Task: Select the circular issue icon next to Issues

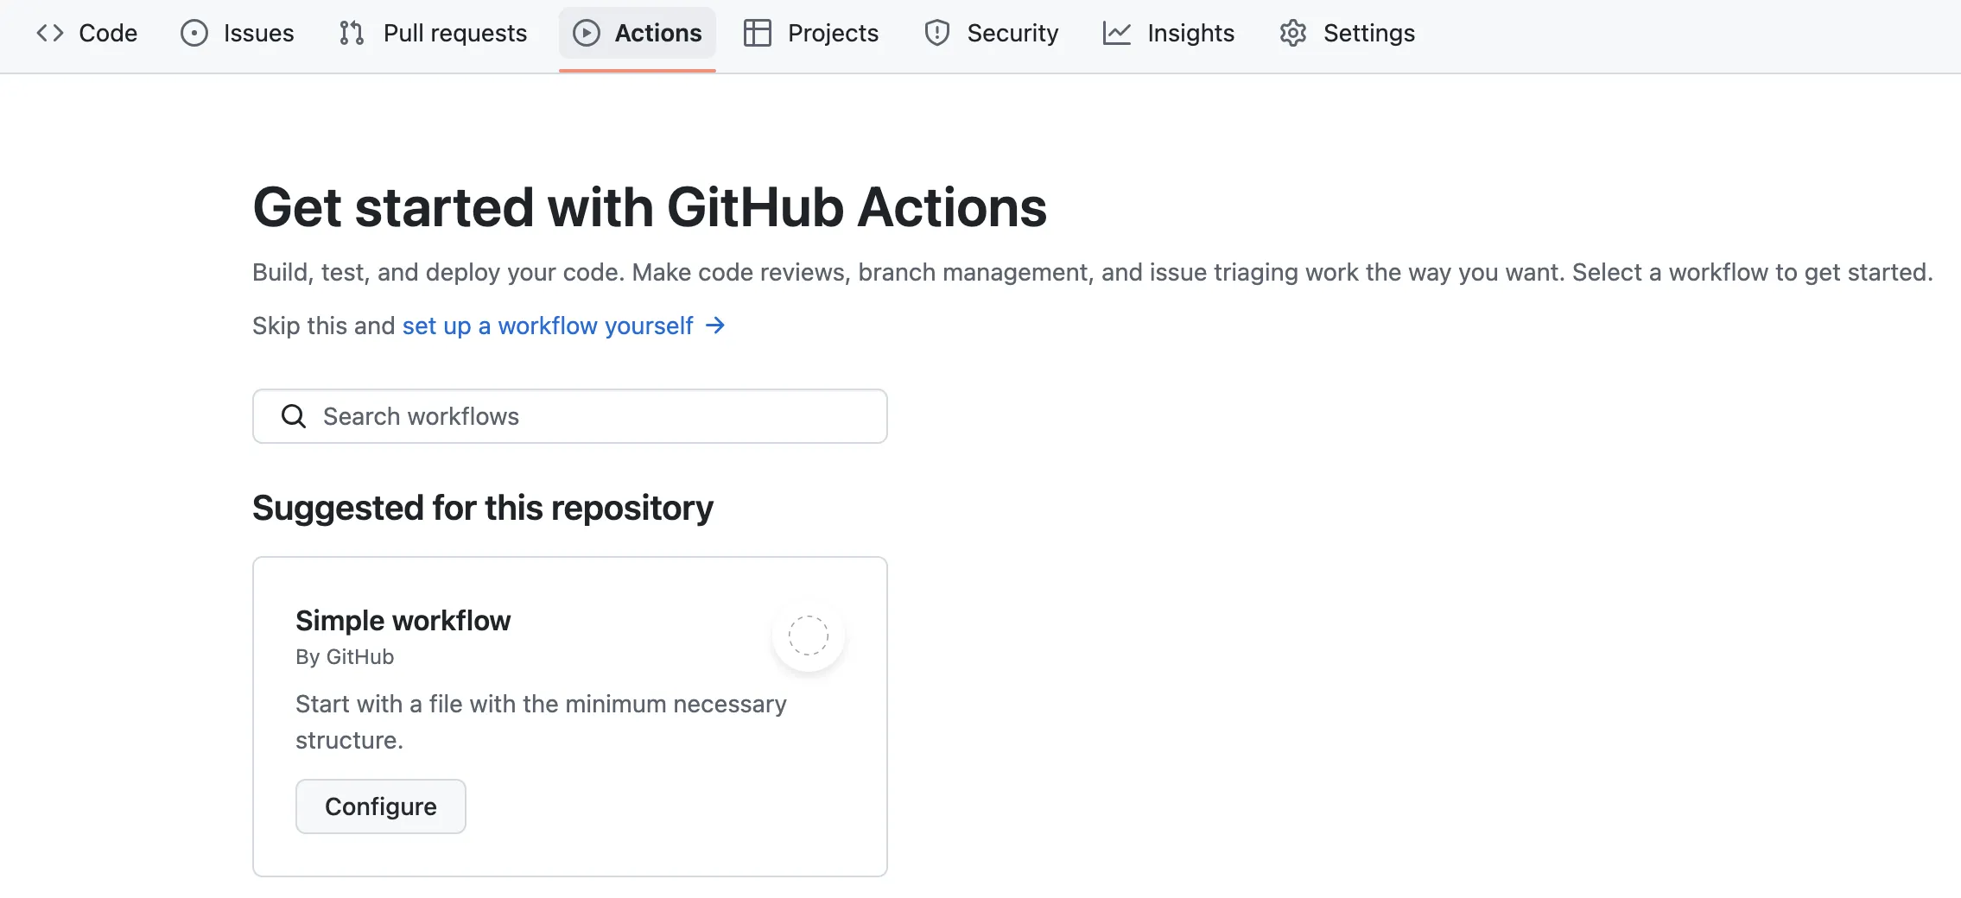Action: pos(194,33)
